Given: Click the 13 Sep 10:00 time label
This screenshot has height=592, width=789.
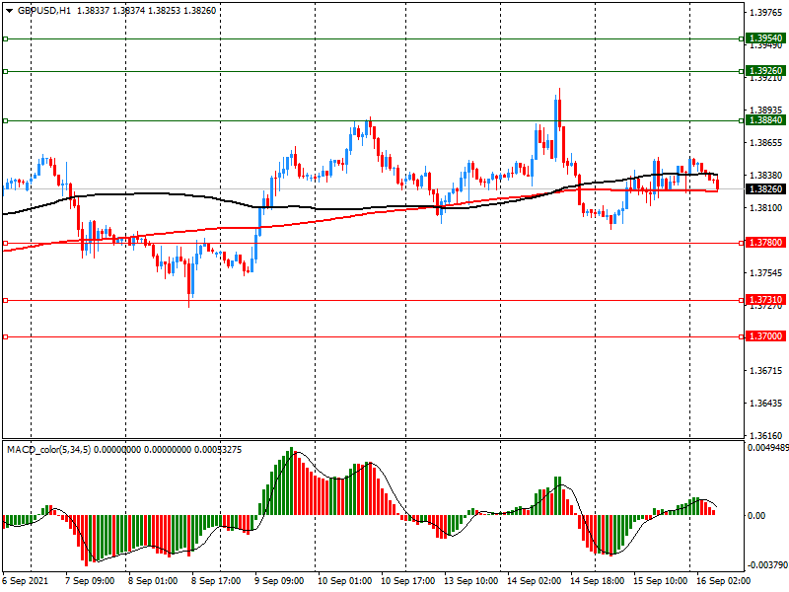Looking at the screenshot, I should coord(471,581).
